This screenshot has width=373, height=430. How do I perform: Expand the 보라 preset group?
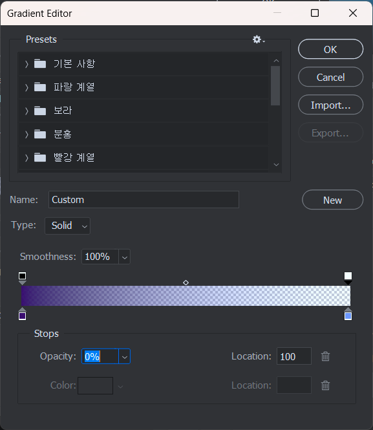tap(27, 111)
